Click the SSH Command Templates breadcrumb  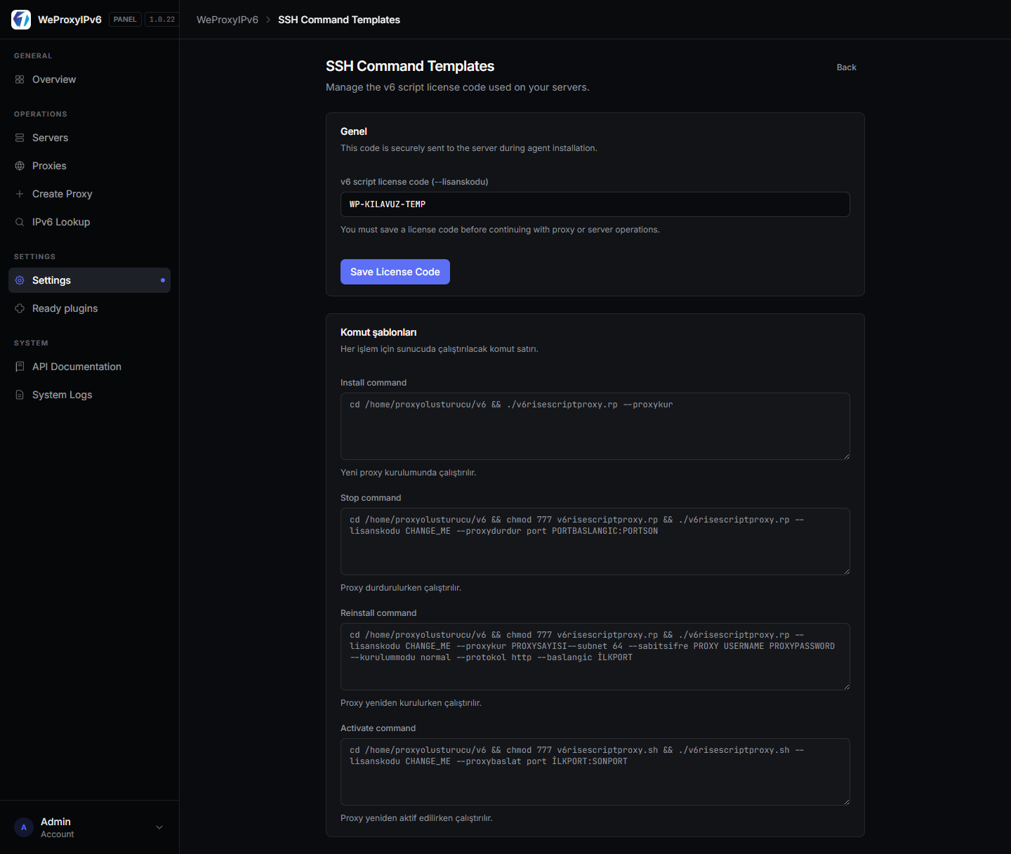click(x=339, y=20)
